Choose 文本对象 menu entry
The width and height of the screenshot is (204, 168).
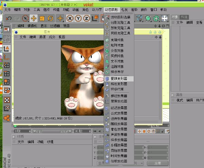(119, 61)
